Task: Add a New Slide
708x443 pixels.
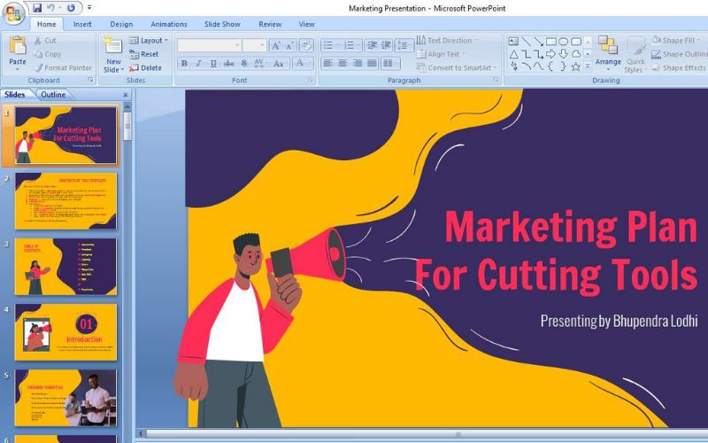Action: pyautogui.click(x=113, y=55)
